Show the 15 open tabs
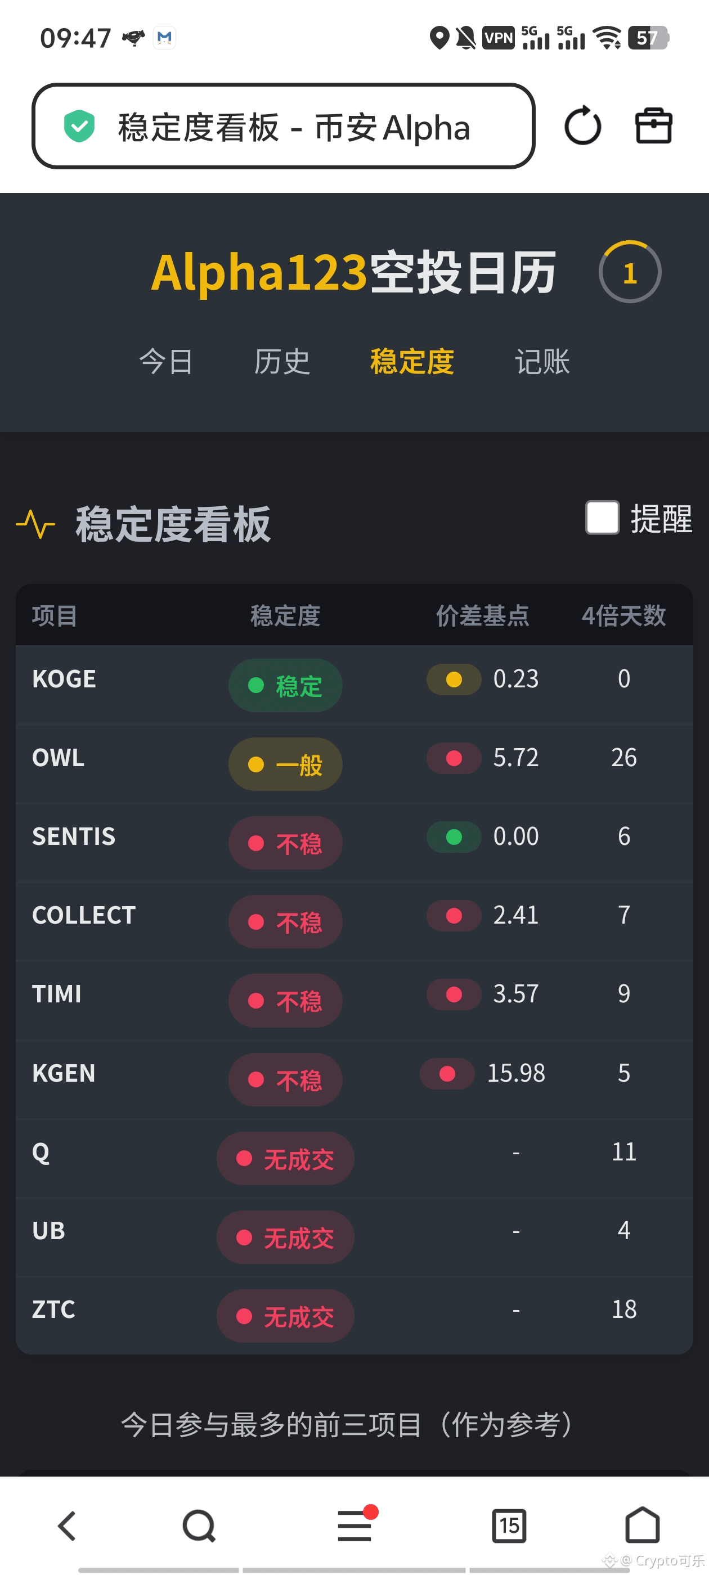The height and width of the screenshot is (1575, 709). 509,1525
